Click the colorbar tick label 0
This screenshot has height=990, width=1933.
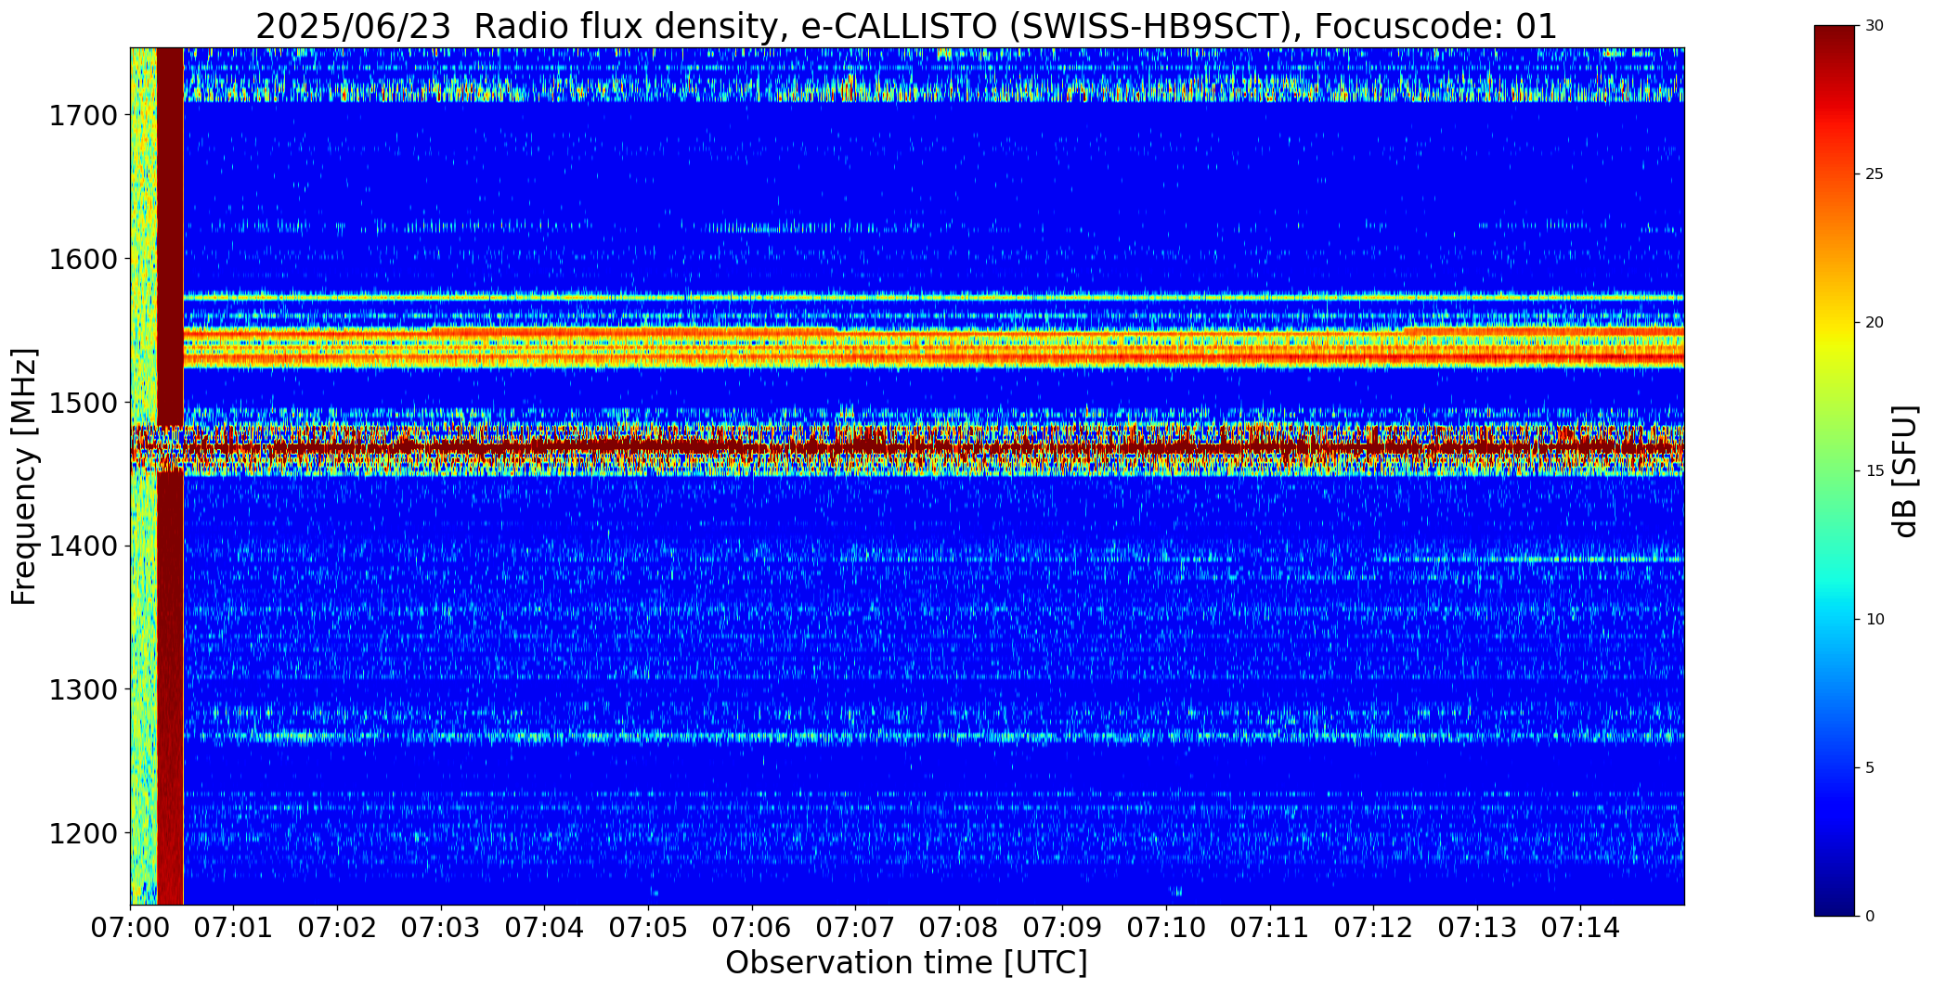pyautogui.click(x=1870, y=917)
